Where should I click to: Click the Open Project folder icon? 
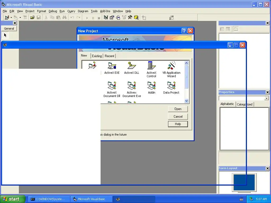(32, 17)
